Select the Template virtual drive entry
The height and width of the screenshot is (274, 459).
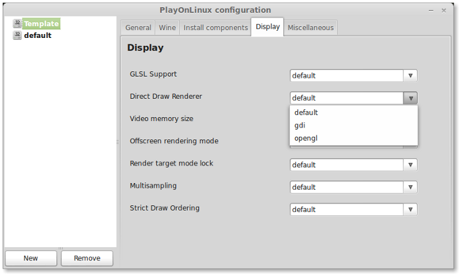[x=41, y=24]
